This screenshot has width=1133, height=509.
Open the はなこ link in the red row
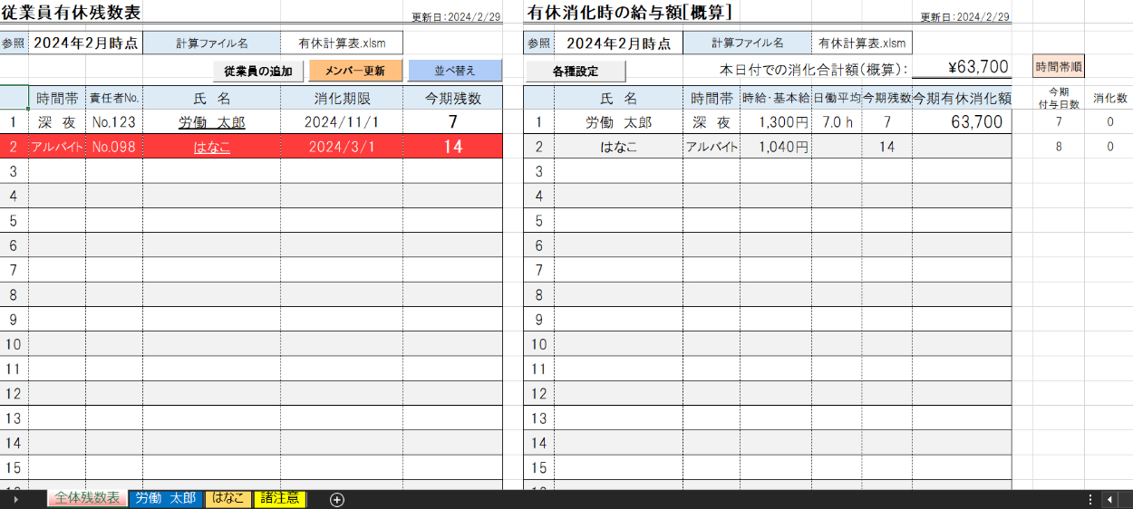coord(211,147)
